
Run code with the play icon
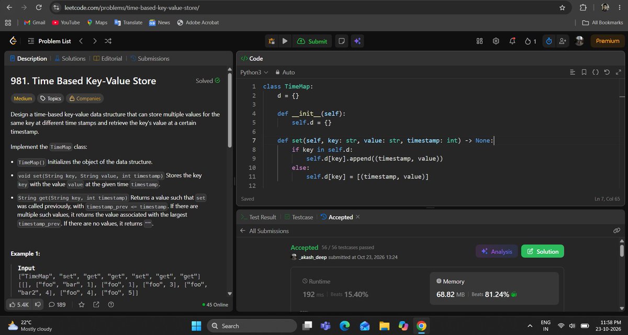(x=285, y=41)
